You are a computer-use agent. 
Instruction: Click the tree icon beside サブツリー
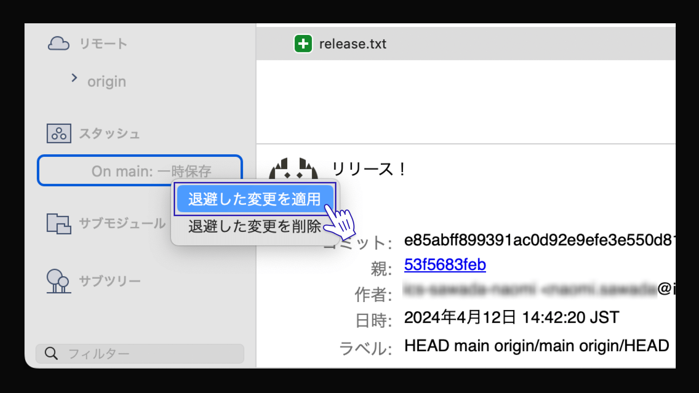58,281
